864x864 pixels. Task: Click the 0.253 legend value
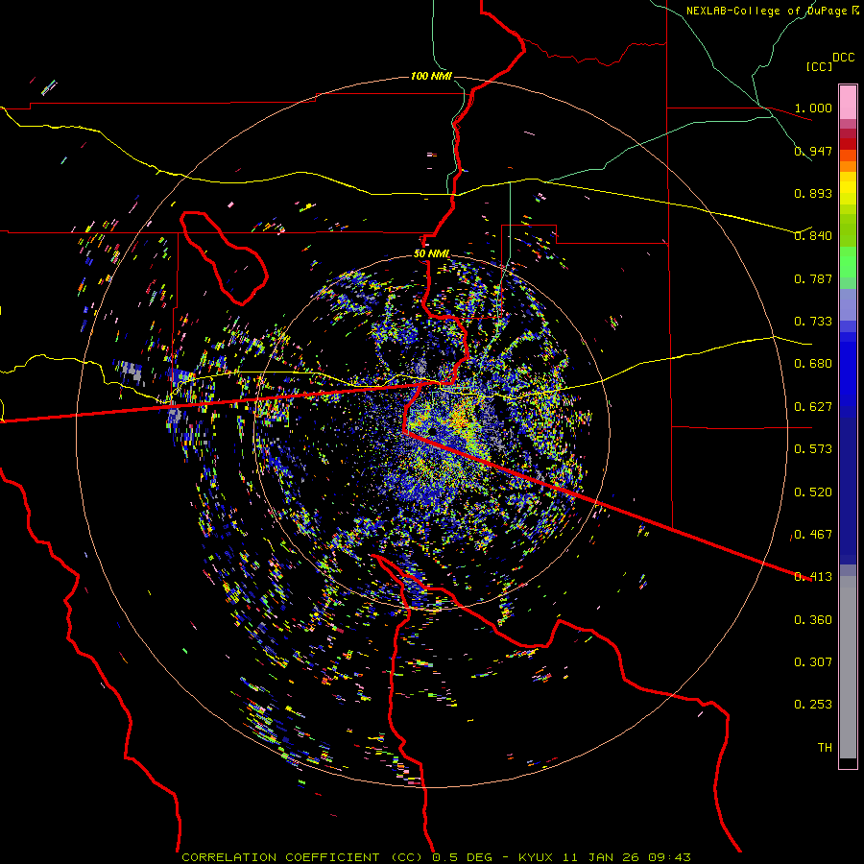(813, 705)
